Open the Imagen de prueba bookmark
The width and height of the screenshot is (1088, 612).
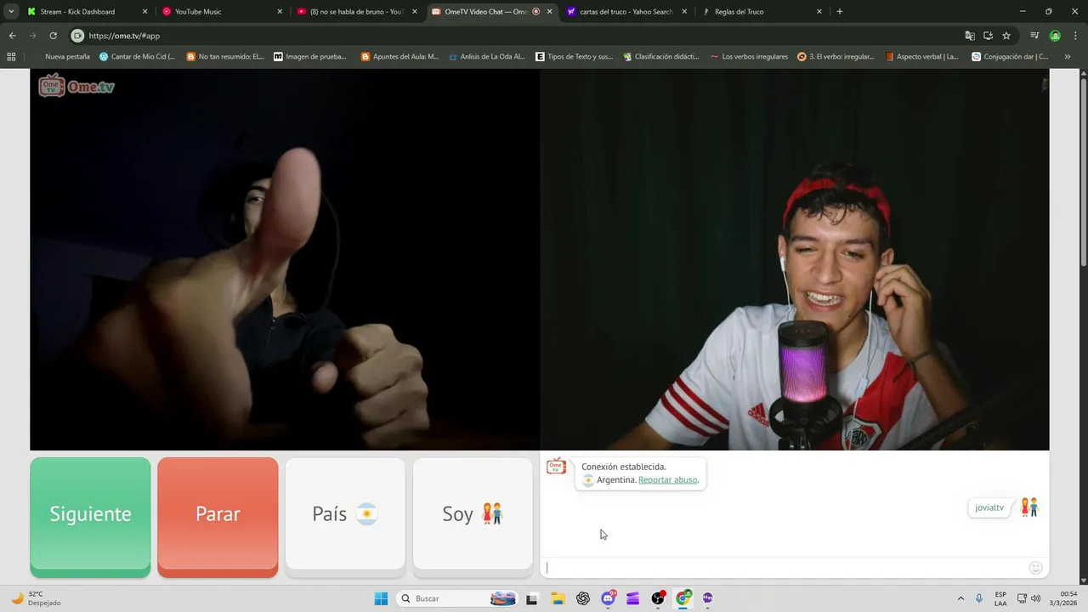(x=310, y=57)
